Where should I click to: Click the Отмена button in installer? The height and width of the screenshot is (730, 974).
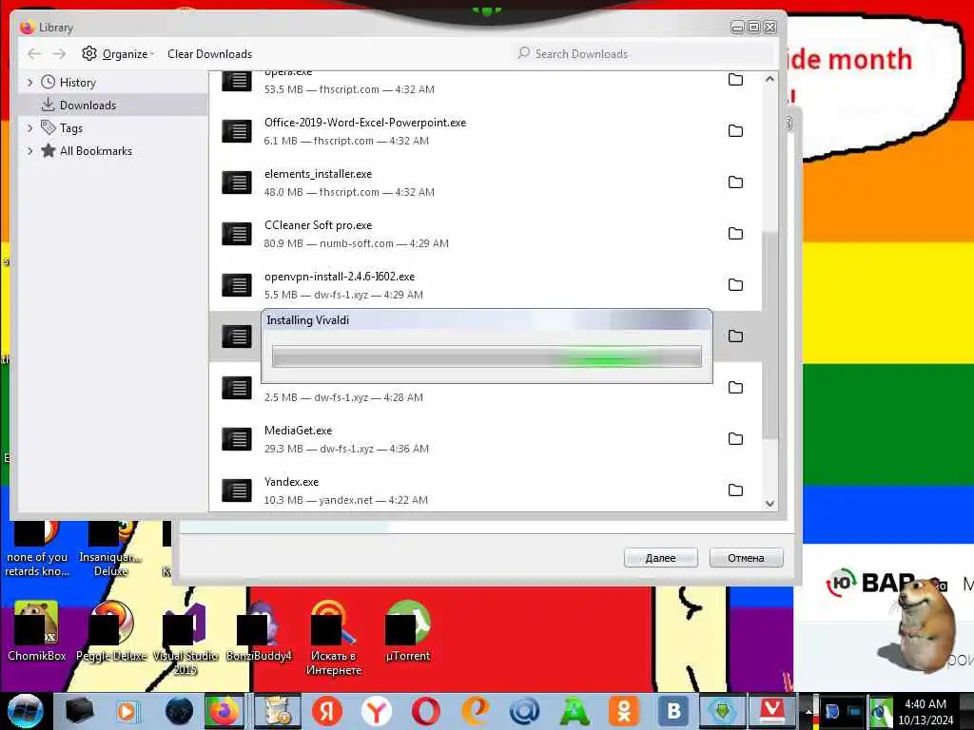pos(746,558)
